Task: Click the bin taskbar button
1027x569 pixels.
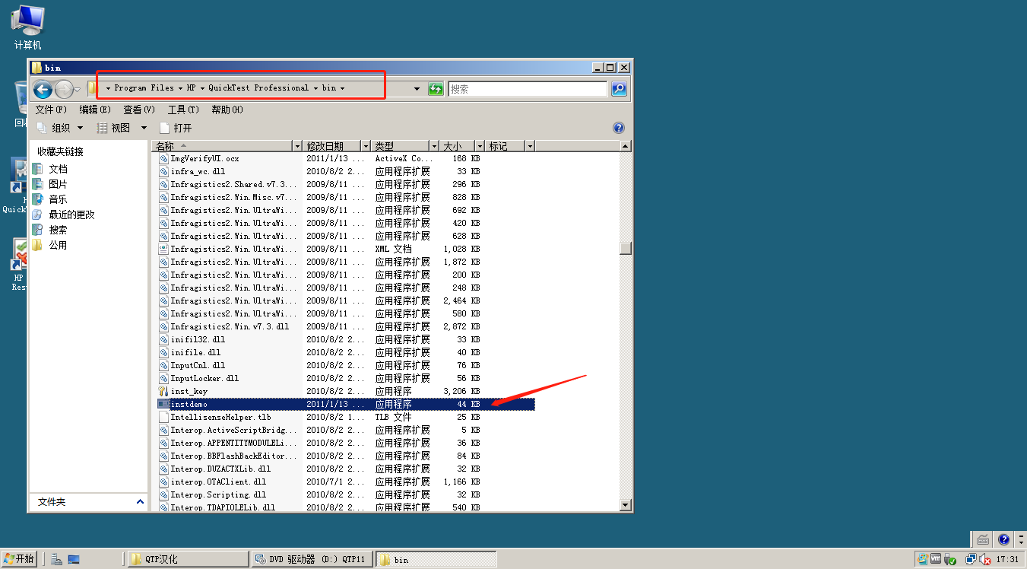Action: click(436, 559)
